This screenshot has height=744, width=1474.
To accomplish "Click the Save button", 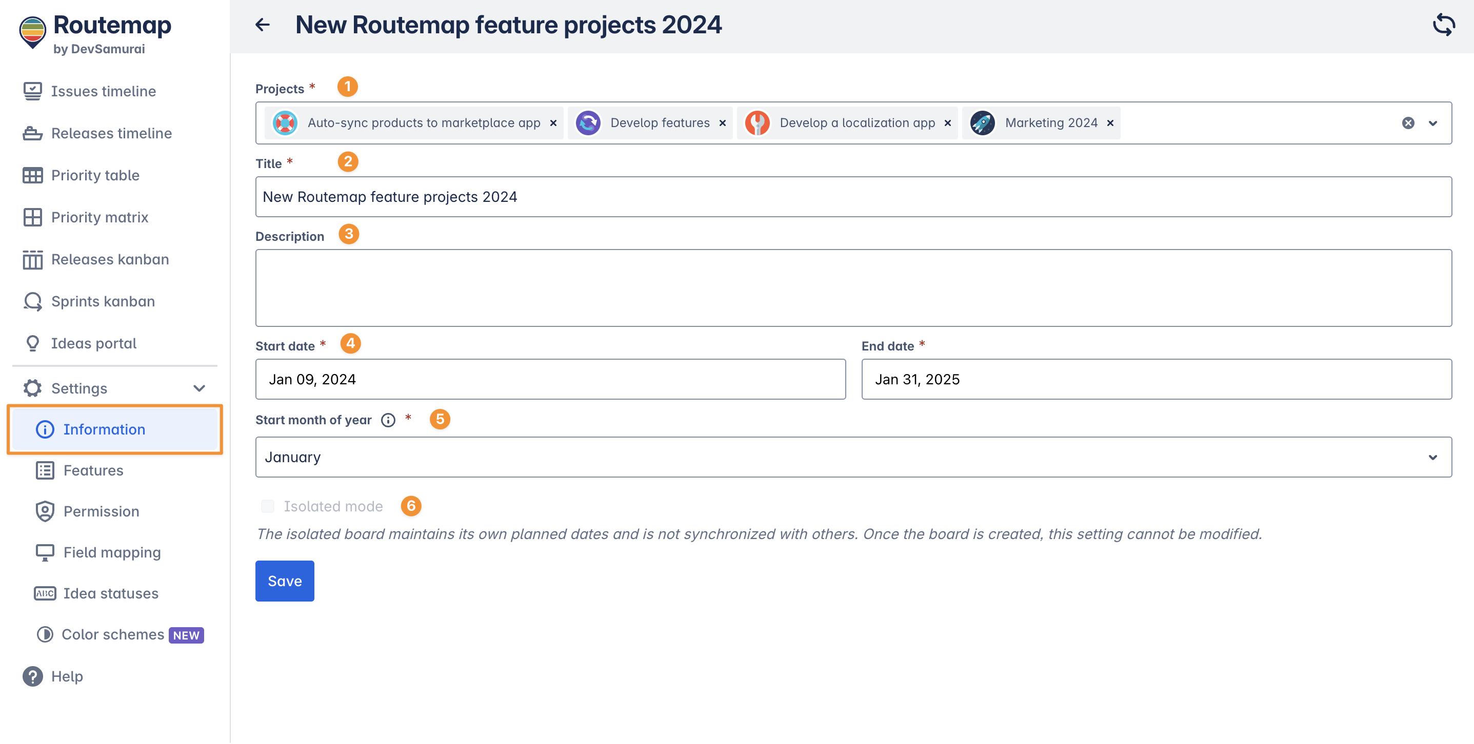I will 284,581.
